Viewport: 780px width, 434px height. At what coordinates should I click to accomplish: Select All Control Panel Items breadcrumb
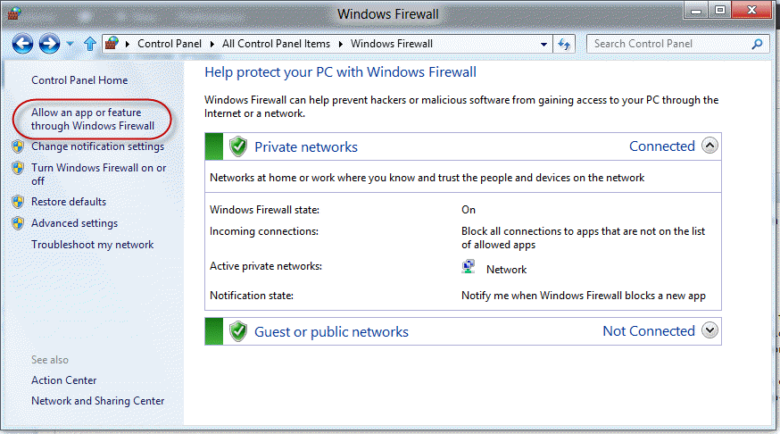(276, 44)
